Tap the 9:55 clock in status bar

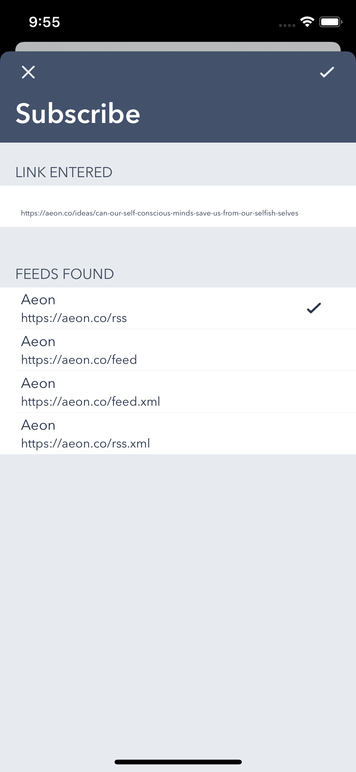[44, 22]
